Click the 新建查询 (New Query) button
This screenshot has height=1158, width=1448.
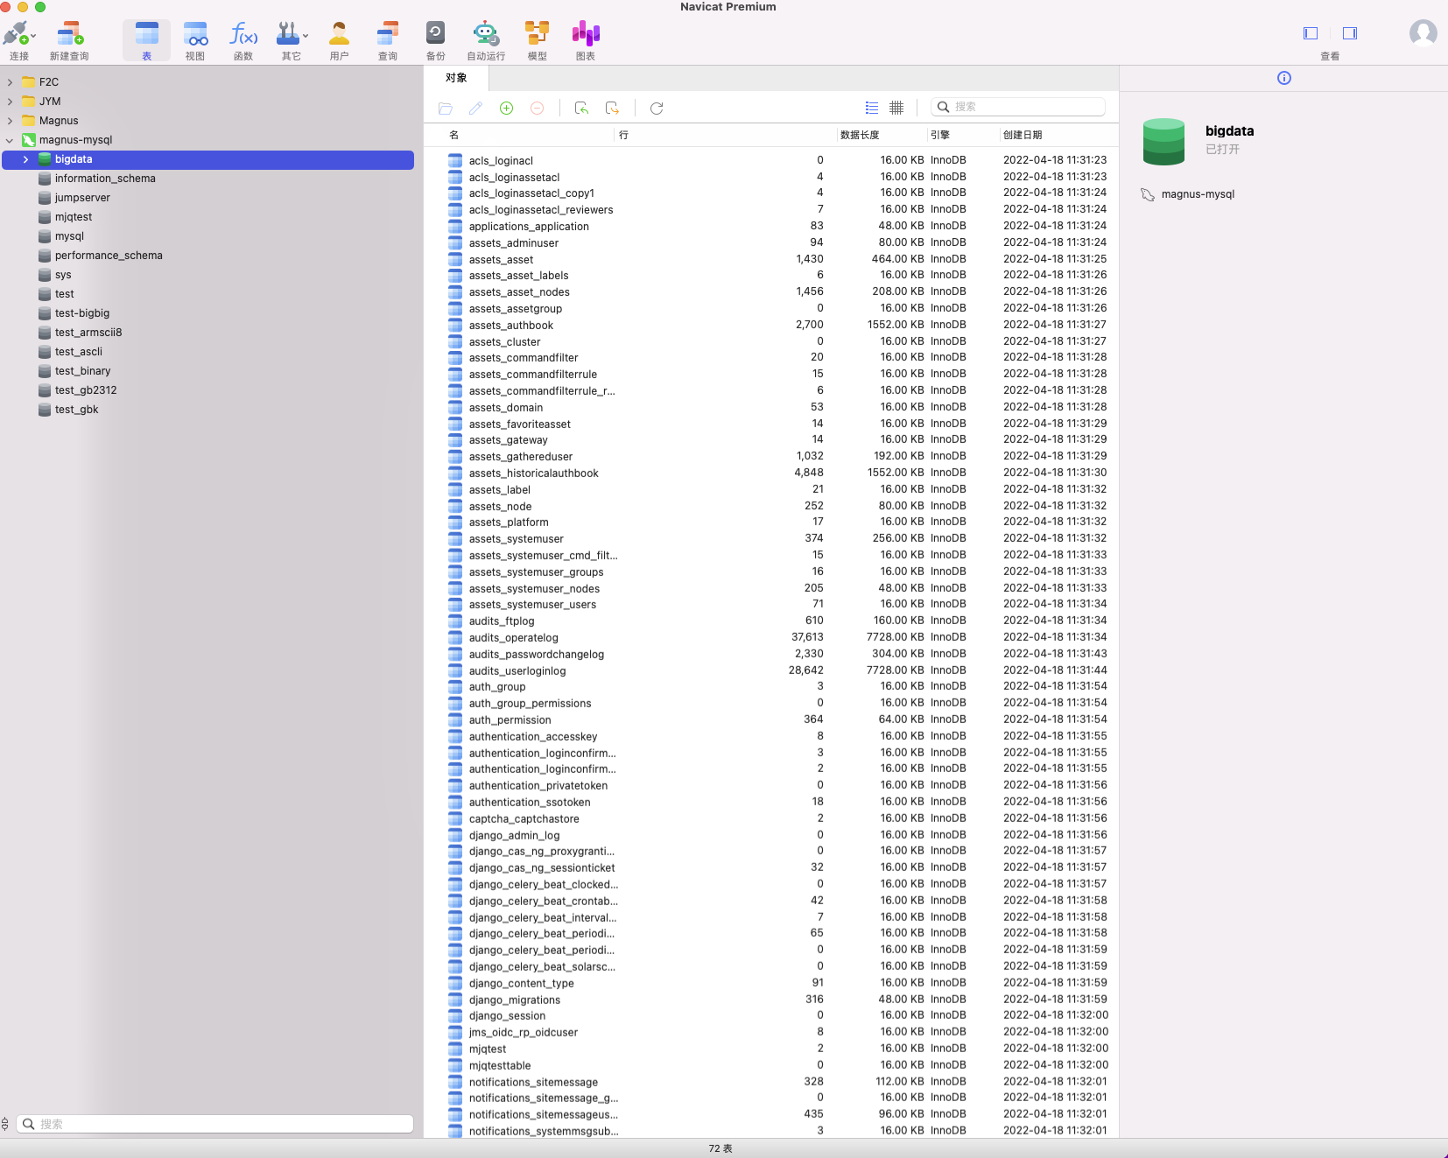point(70,33)
